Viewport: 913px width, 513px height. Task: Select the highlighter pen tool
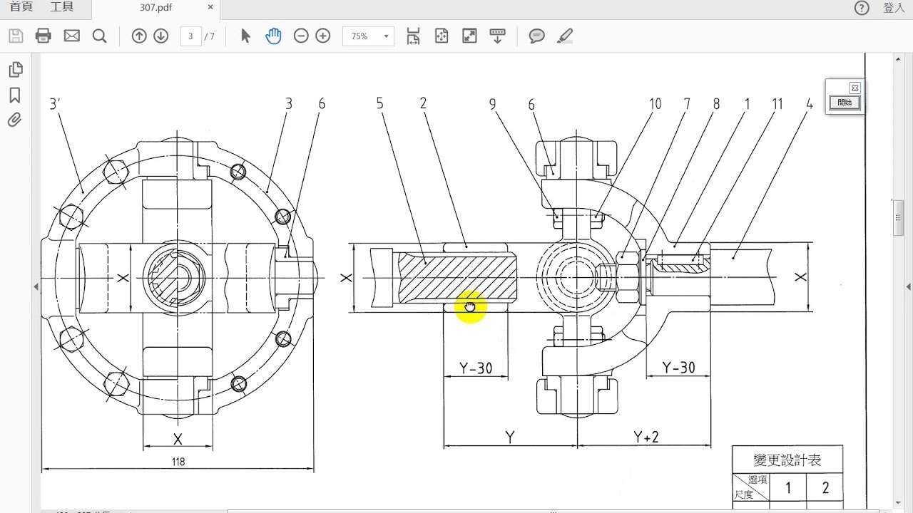click(565, 36)
